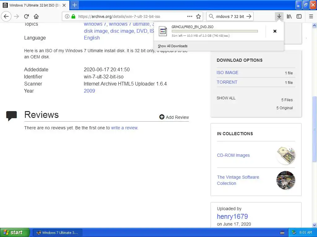Show sidebars with the sidebar icon
This screenshot has width=317, height=237.
[299, 16]
